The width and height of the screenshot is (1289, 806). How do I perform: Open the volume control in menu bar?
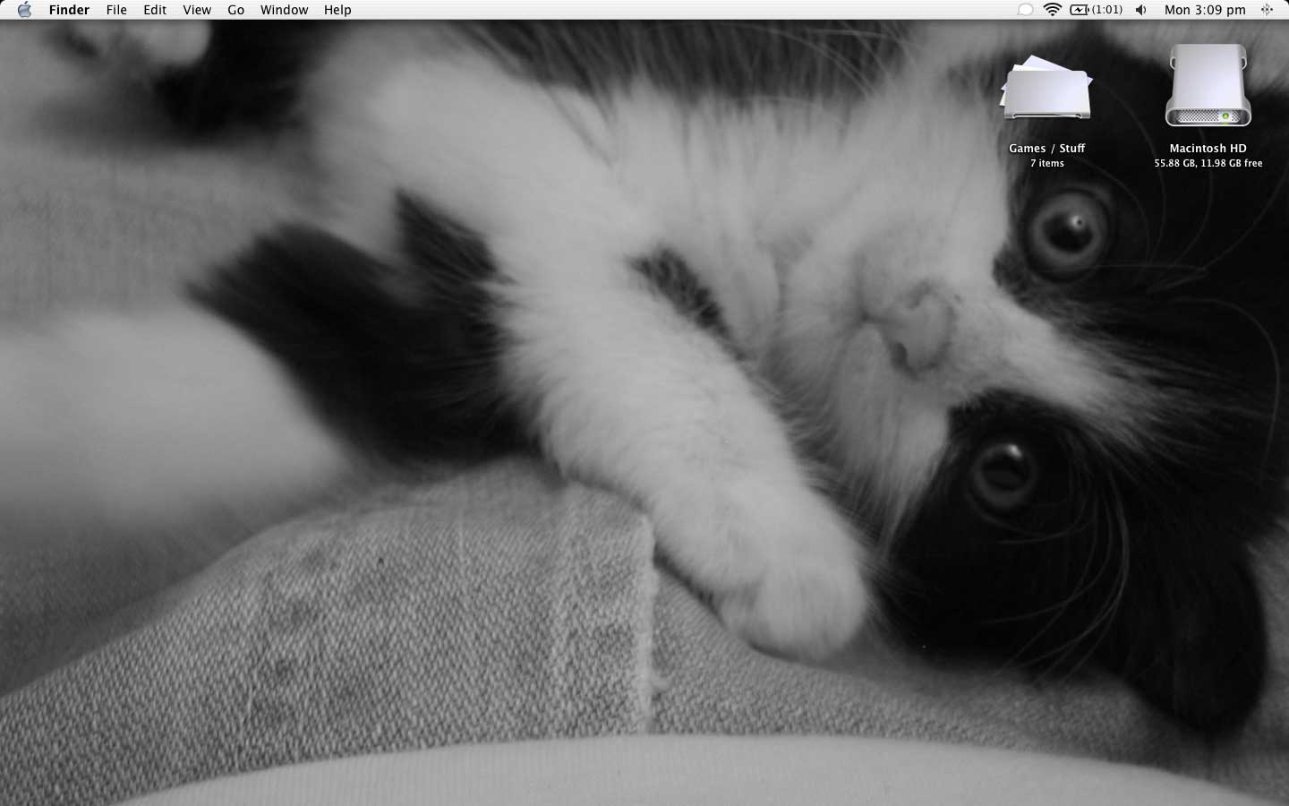click(x=1141, y=10)
